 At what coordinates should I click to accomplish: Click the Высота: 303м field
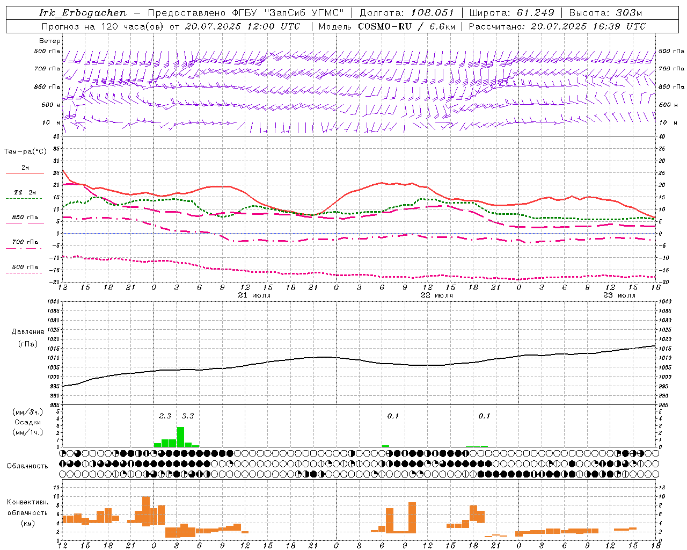pyautogui.click(x=605, y=13)
